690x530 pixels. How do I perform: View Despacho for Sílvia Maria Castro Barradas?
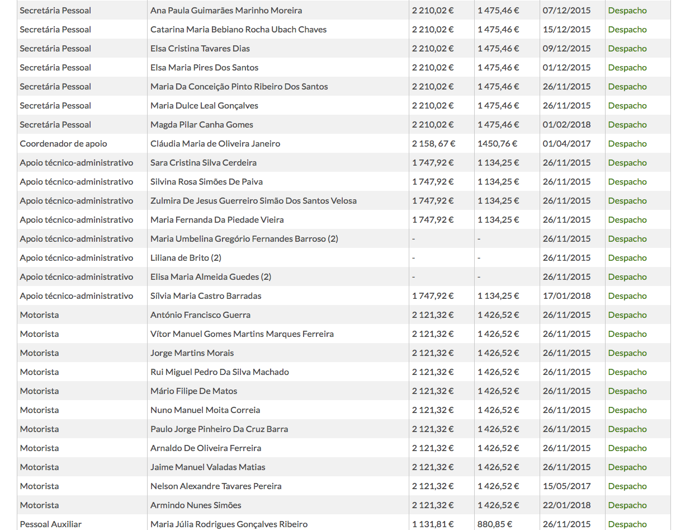(627, 296)
